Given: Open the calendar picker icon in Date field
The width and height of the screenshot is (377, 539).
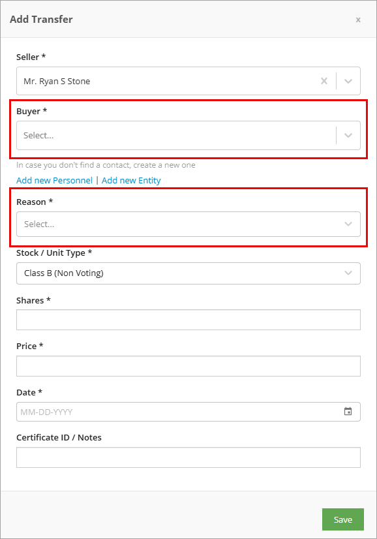Looking at the screenshot, I should point(348,412).
